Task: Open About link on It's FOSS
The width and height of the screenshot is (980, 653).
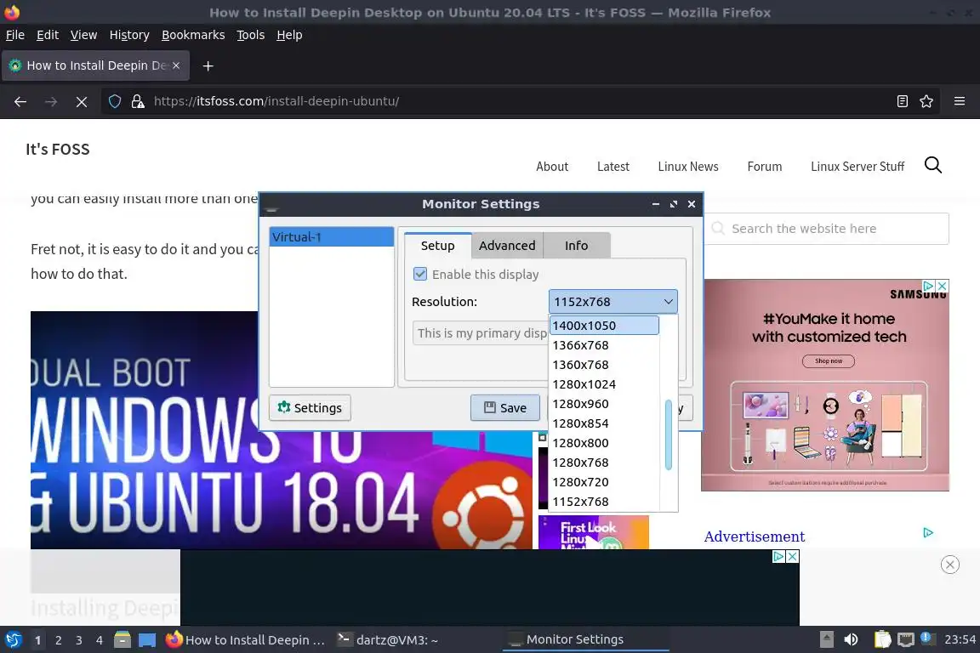Action: click(552, 166)
